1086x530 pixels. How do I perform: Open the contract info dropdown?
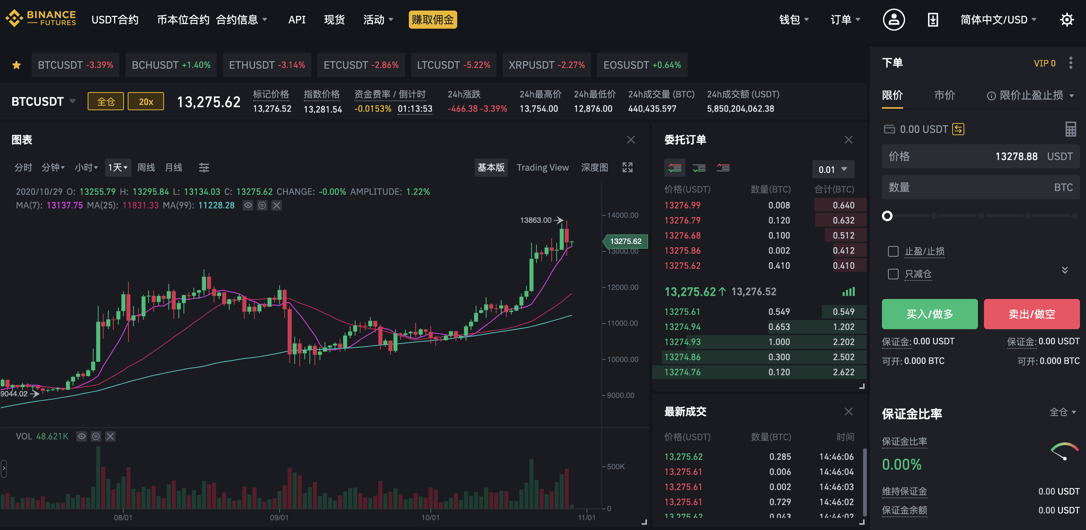click(241, 20)
